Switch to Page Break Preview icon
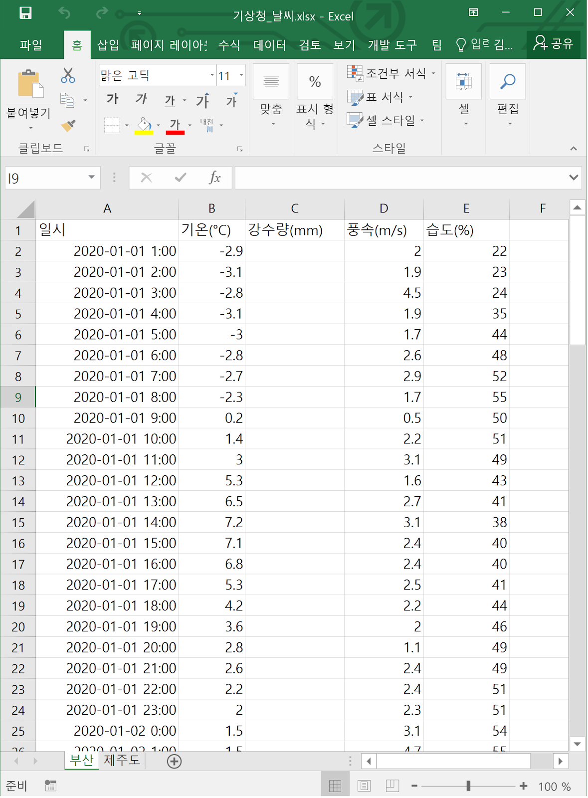The width and height of the screenshot is (588, 798). tap(392, 786)
